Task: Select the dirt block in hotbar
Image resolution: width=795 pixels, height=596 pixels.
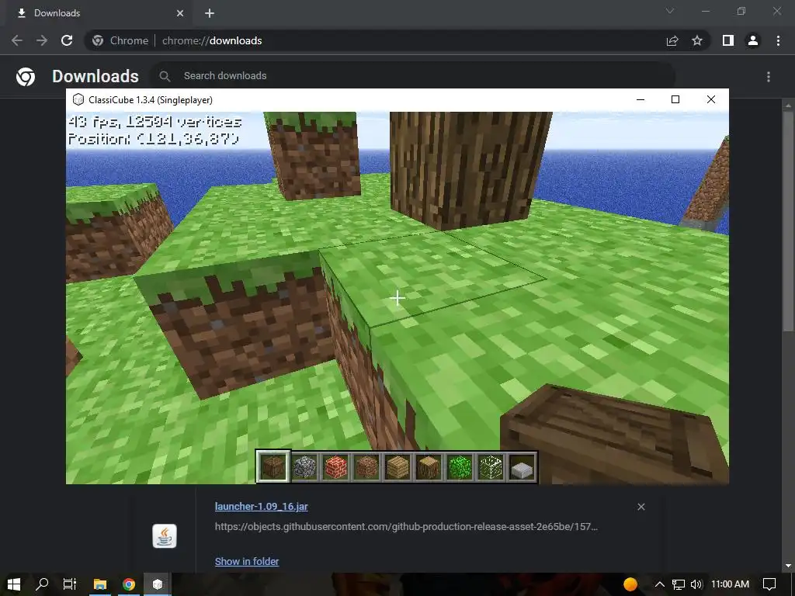Action: tap(366, 466)
